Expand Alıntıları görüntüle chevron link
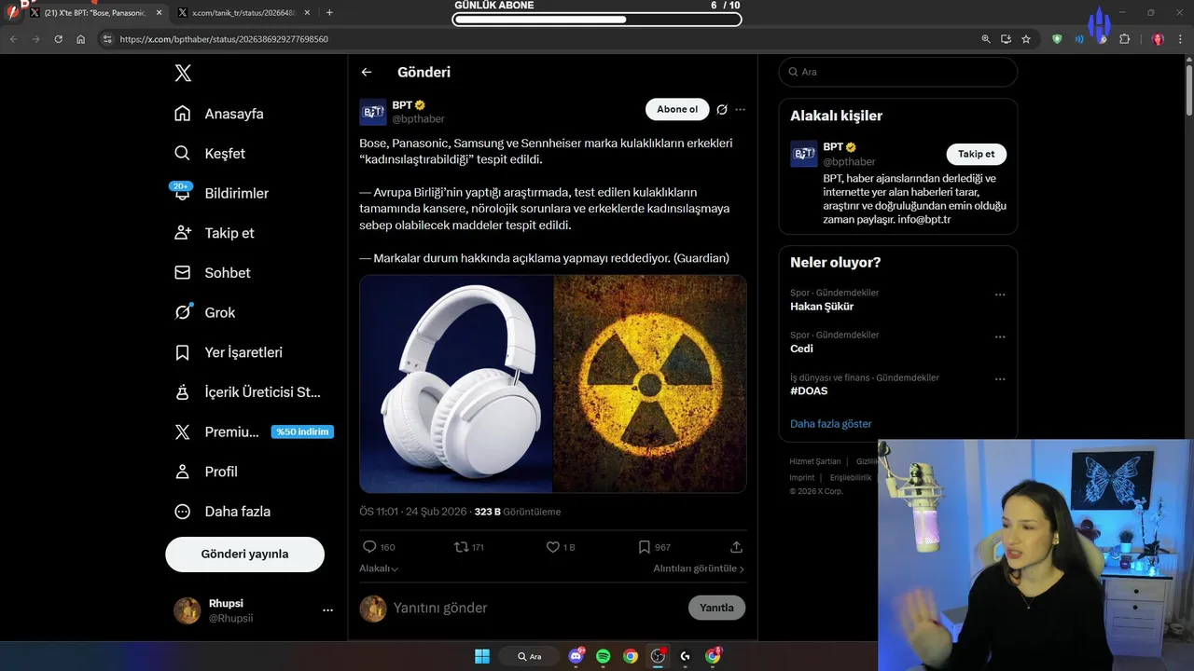1194x671 pixels. pyautogui.click(x=699, y=568)
